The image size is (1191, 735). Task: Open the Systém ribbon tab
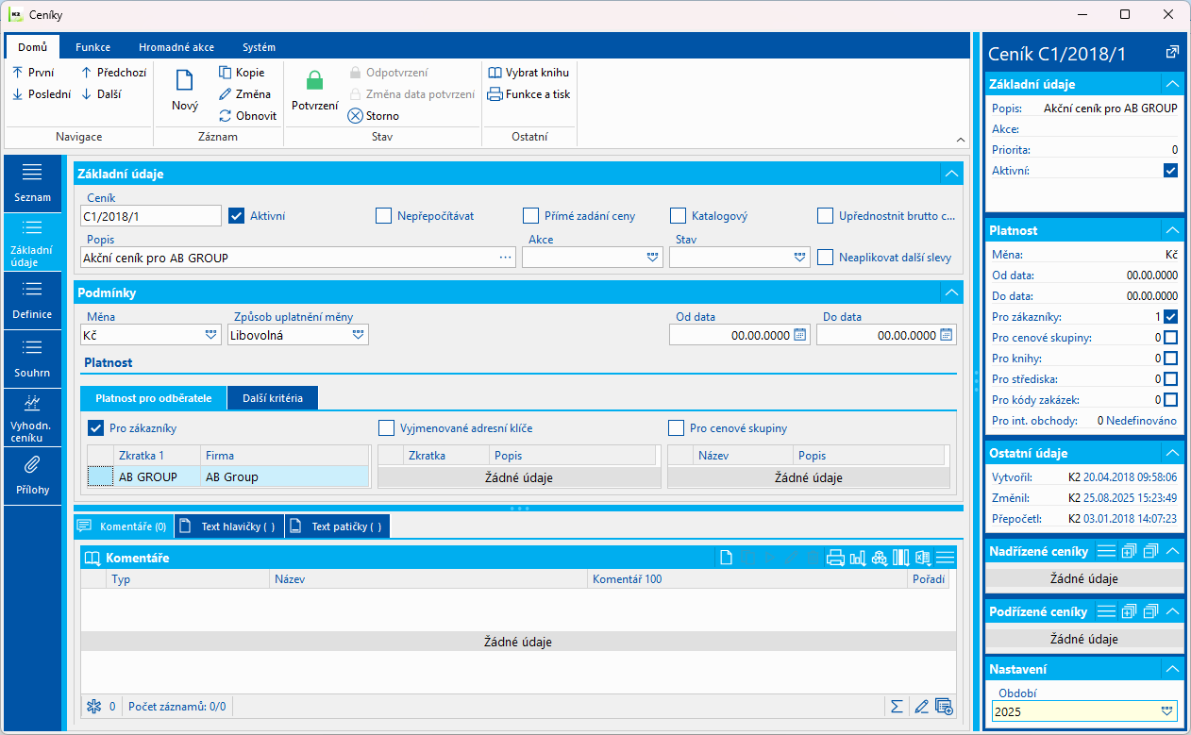tap(259, 47)
